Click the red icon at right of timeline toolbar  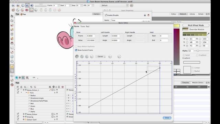coord(63,87)
